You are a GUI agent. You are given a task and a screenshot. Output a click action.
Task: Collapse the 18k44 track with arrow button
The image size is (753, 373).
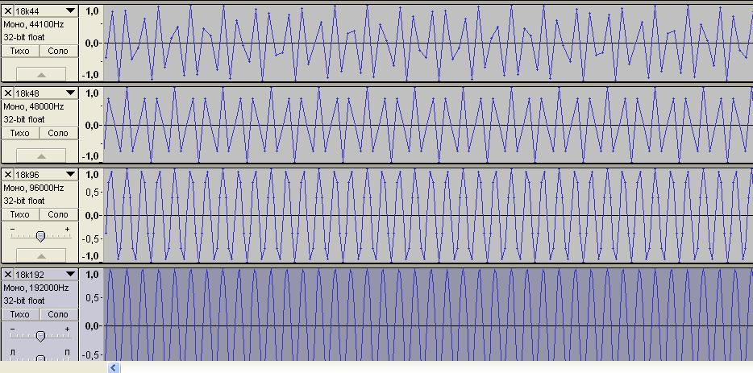[x=40, y=74]
